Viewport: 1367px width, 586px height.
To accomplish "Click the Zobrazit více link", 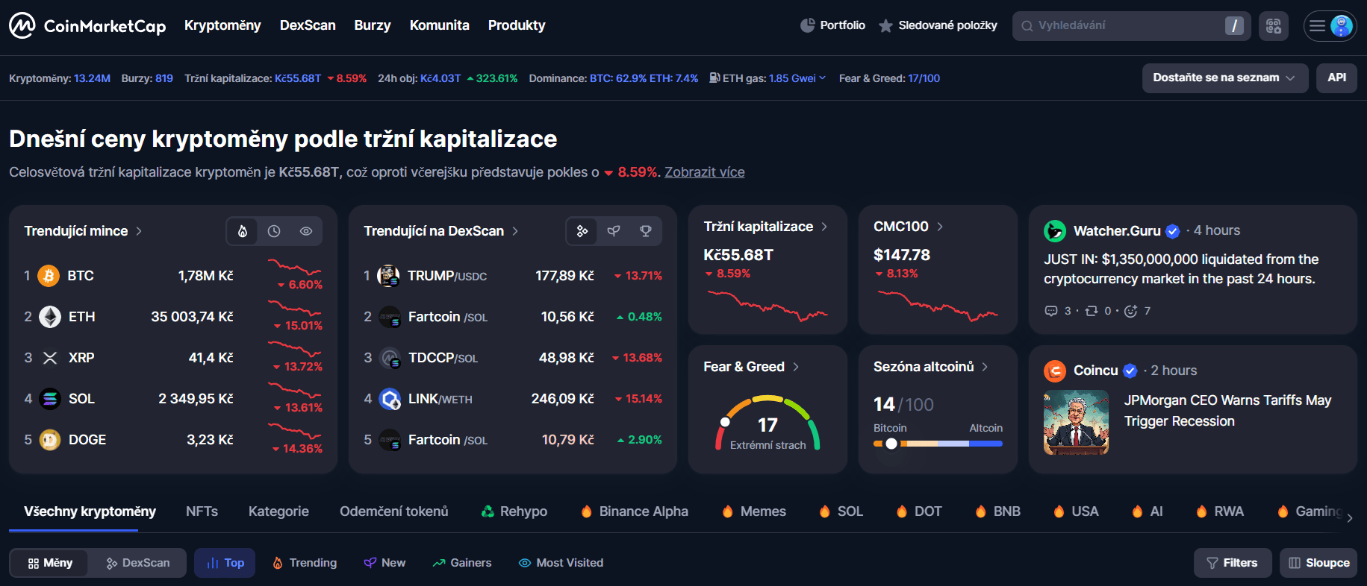I will click(704, 172).
